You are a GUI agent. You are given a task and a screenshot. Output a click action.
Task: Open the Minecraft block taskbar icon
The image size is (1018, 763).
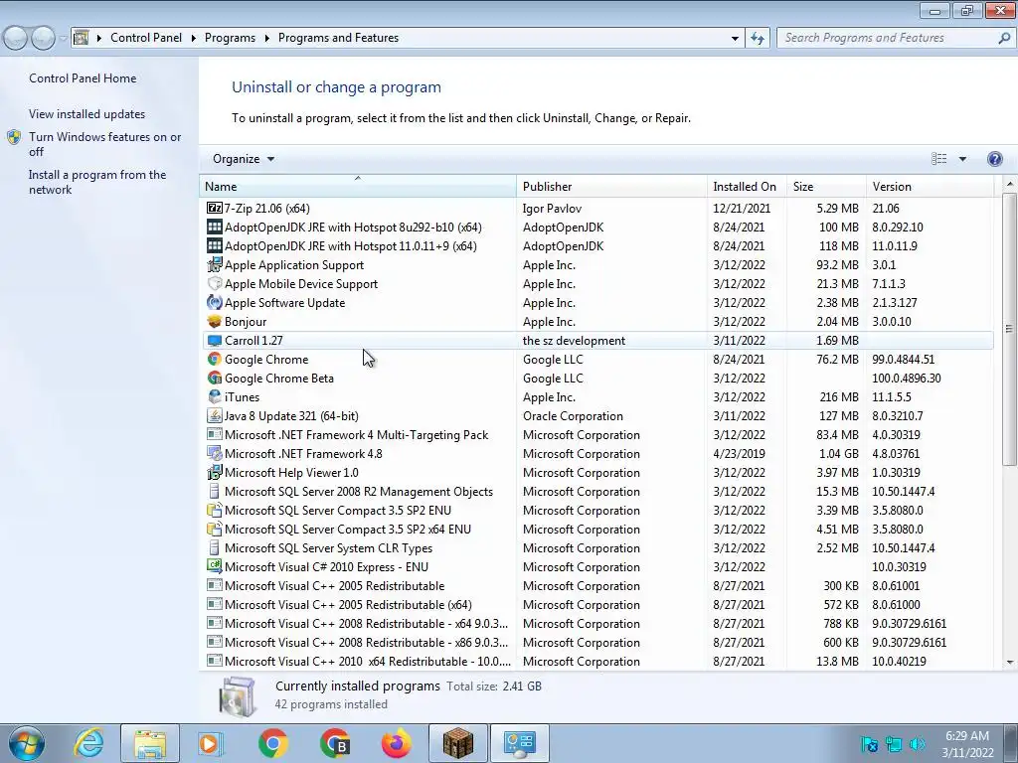tap(458, 743)
